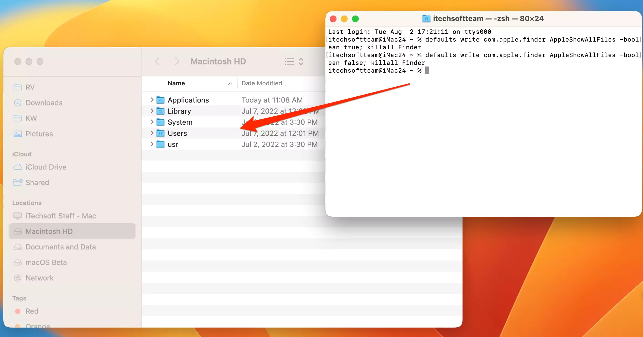The width and height of the screenshot is (643, 337).
Task: Select the Red tag
Action: [x=72, y=311]
